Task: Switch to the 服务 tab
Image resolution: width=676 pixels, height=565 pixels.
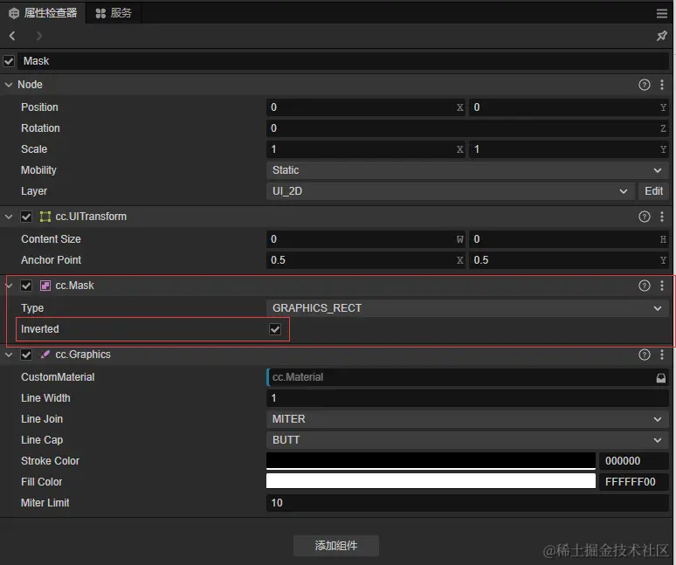Action: pos(114,13)
